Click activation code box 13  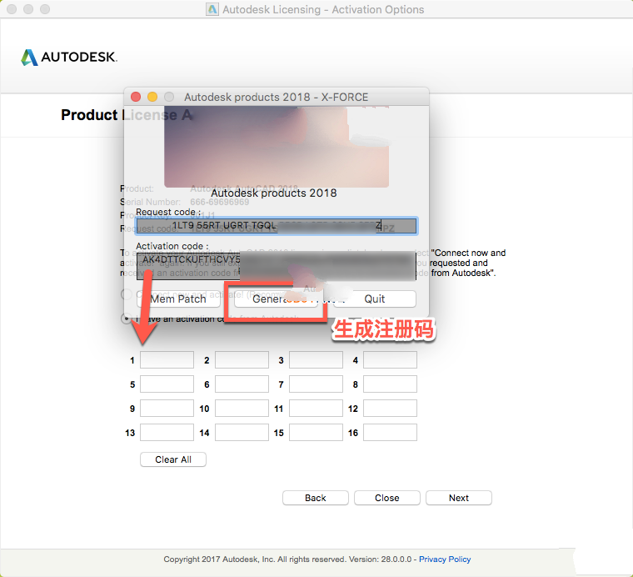pyautogui.click(x=167, y=433)
